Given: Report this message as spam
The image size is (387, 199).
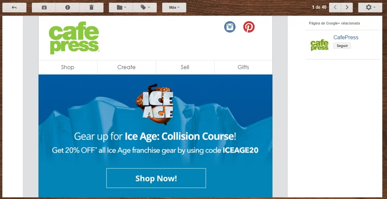Looking at the screenshot, I should (x=68, y=7).
